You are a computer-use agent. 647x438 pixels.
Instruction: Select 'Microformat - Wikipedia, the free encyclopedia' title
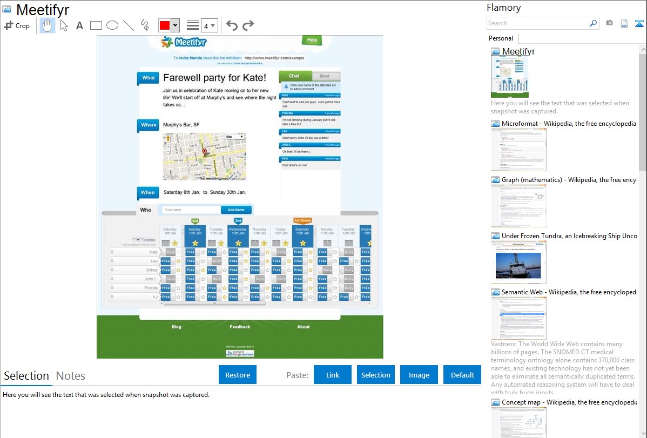click(x=569, y=124)
